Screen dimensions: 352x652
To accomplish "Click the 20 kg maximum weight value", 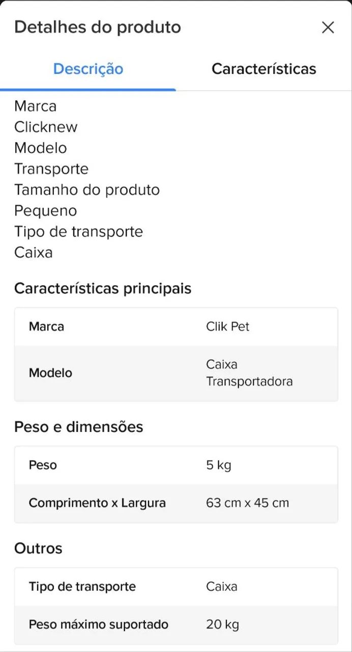I will (221, 624).
